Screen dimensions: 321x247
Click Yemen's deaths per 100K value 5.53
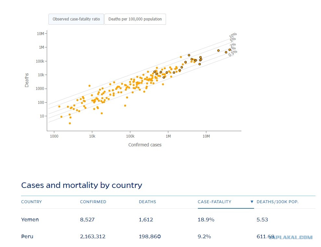[262, 220]
